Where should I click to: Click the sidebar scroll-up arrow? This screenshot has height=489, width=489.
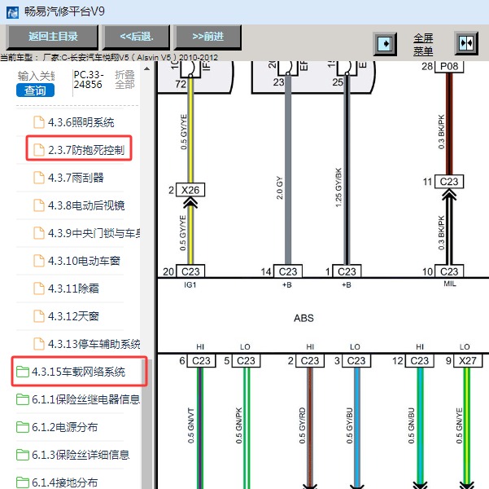(147, 68)
